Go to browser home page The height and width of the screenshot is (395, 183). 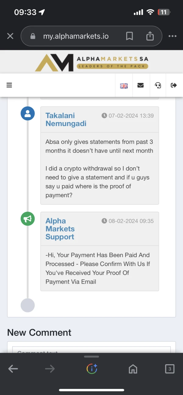click(133, 369)
